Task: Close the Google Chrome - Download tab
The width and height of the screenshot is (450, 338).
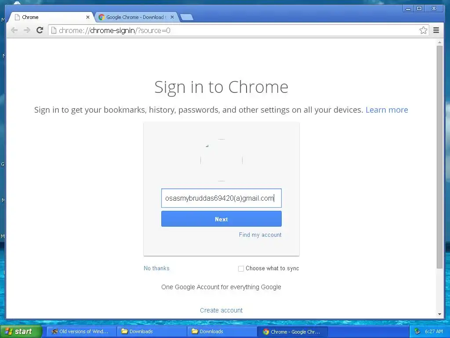Action: coord(172,17)
